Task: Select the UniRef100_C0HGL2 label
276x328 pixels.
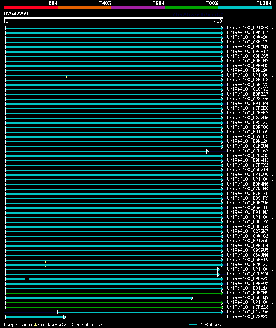Action: click(x=248, y=80)
